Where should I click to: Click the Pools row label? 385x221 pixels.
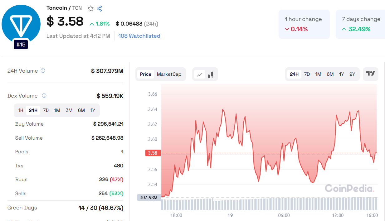pos(22,152)
